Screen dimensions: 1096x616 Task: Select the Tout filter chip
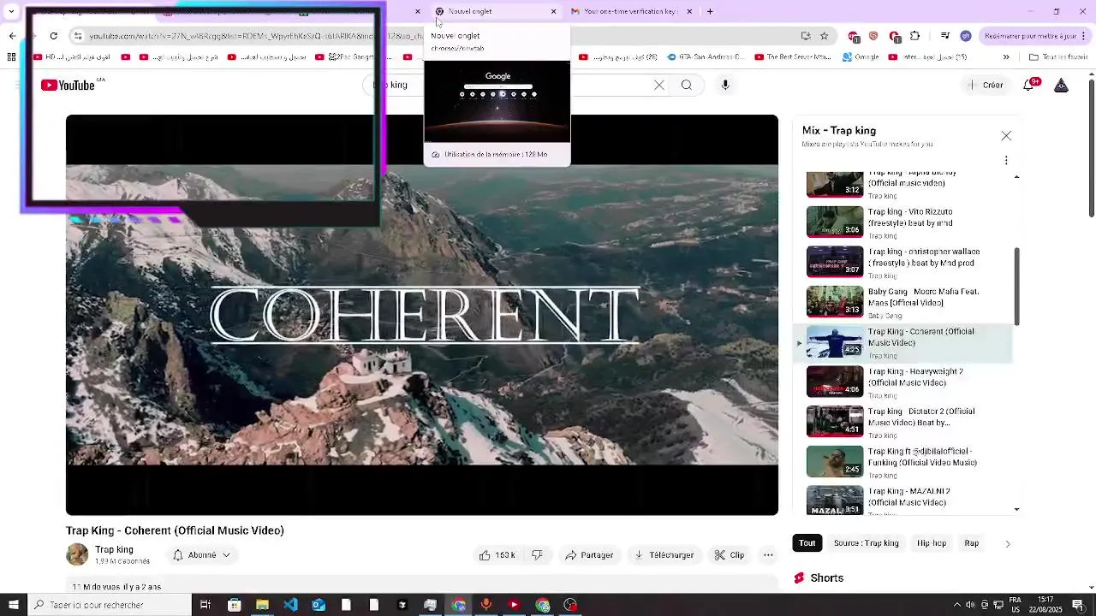807,543
